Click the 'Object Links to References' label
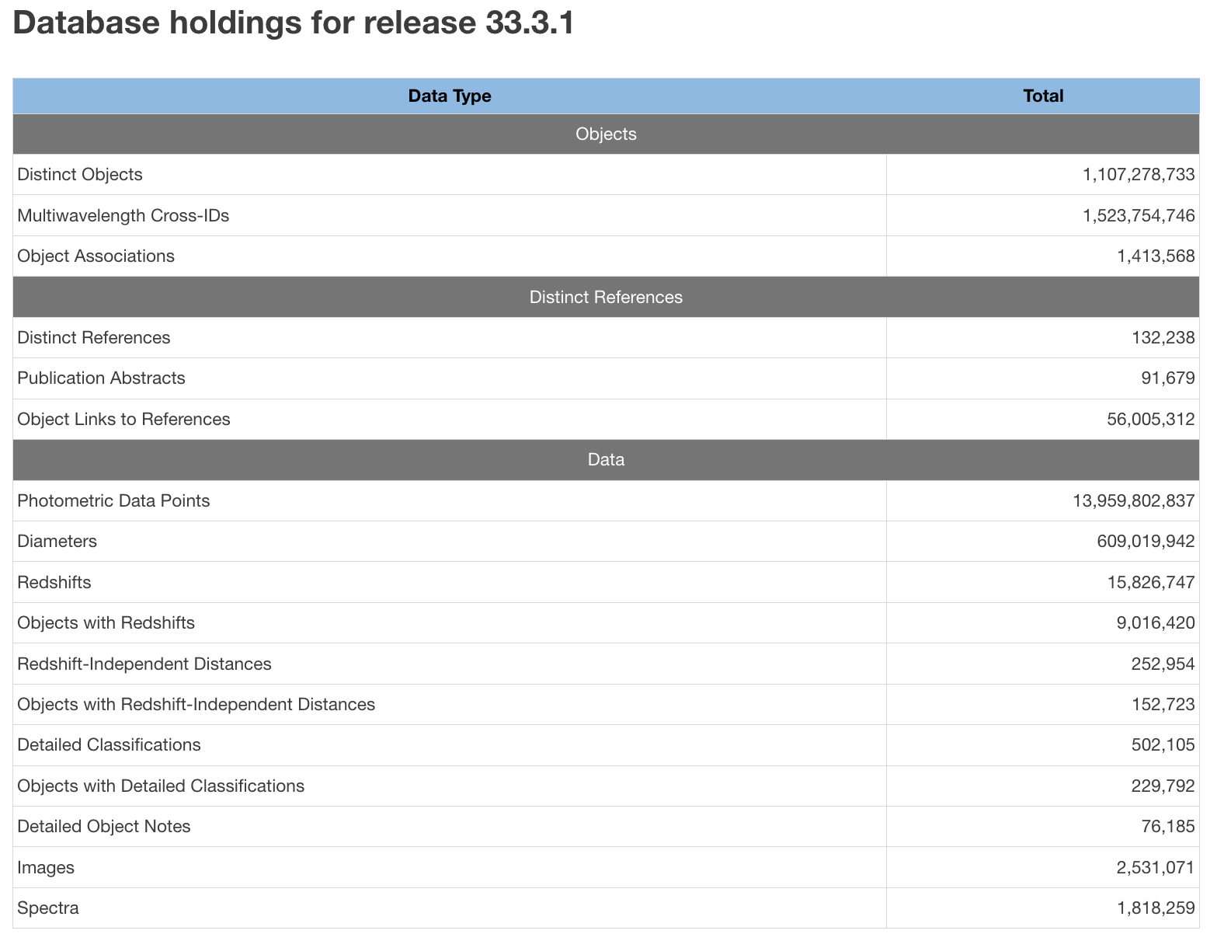1210x941 pixels. point(123,420)
